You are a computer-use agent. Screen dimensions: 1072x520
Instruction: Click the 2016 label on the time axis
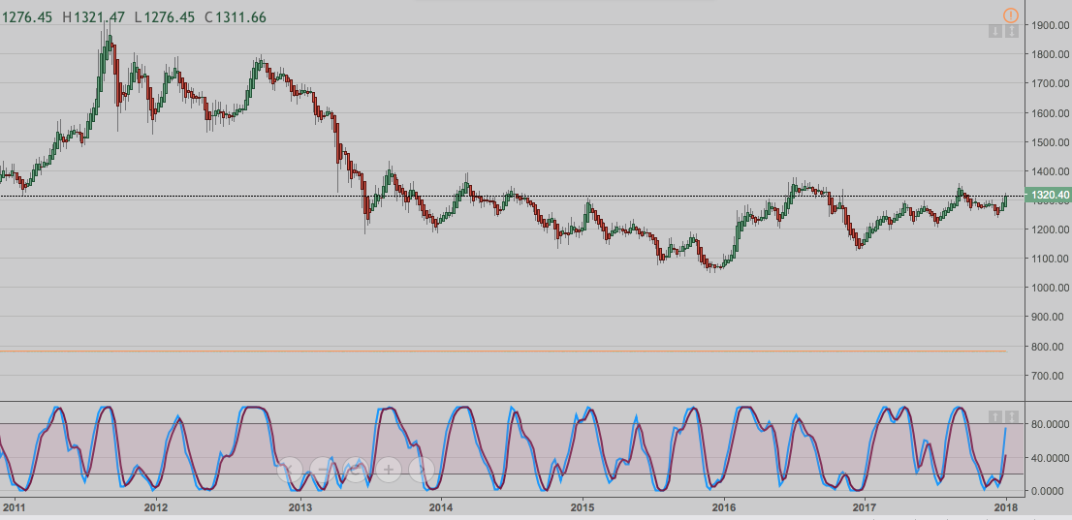[x=724, y=507]
